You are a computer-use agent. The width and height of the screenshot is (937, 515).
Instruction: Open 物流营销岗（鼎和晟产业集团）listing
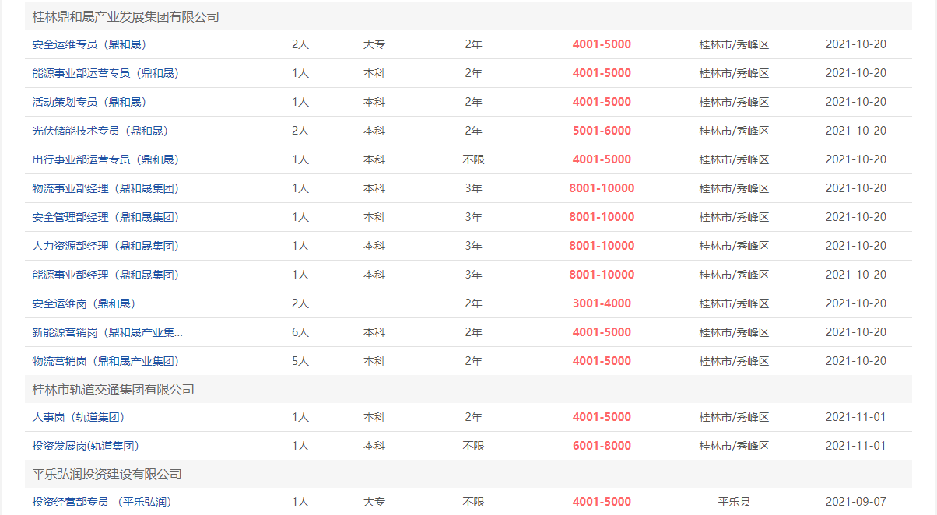click(x=106, y=361)
